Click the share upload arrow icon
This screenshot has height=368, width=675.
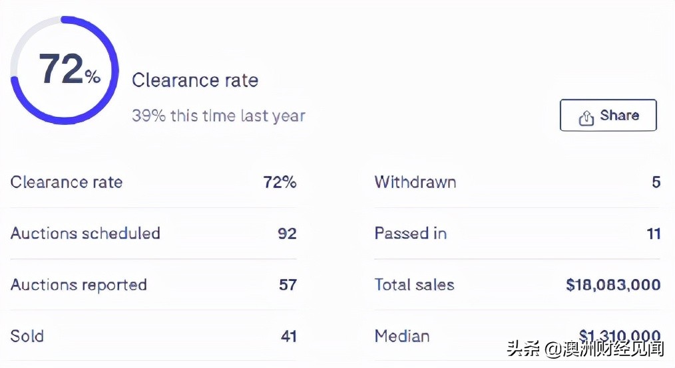coord(586,118)
